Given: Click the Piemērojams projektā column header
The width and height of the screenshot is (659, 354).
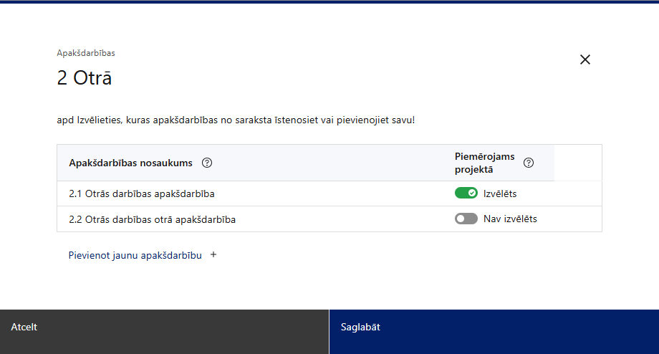Looking at the screenshot, I should pyautogui.click(x=485, y=163).
